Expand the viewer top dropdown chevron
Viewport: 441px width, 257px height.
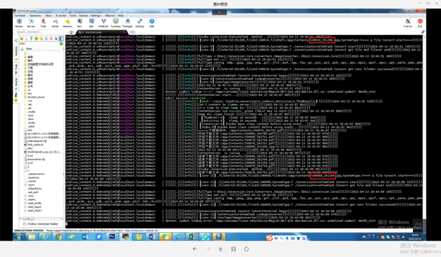[x=219, y=12]
